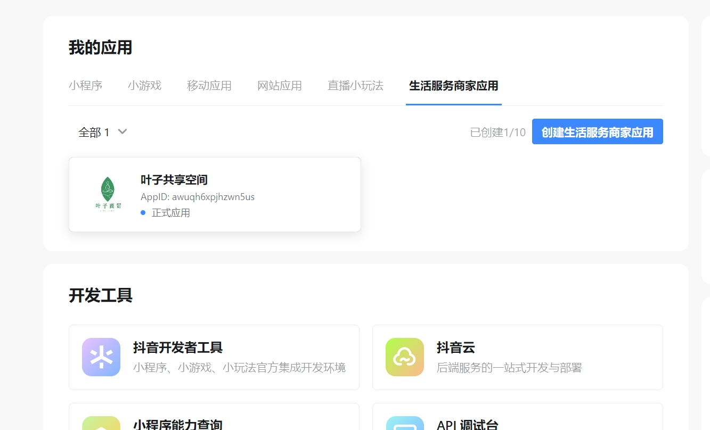Click the blue API 调试台 icon
Viewport: 710px width, 430px height.
pyautogui.click(x=405, y=424)
